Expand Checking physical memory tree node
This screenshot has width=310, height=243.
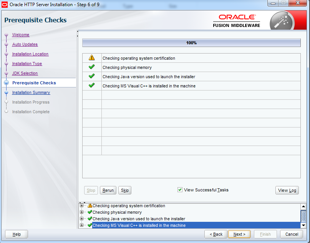tap(81, 212)
